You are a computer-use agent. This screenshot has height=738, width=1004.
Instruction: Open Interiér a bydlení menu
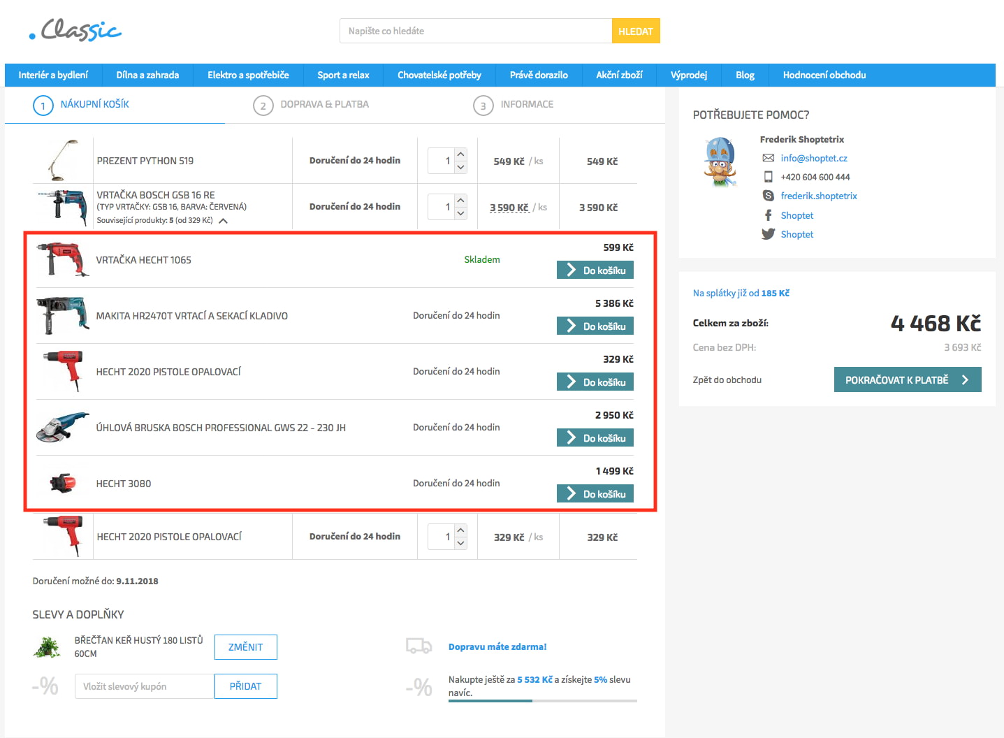[53, 75]
